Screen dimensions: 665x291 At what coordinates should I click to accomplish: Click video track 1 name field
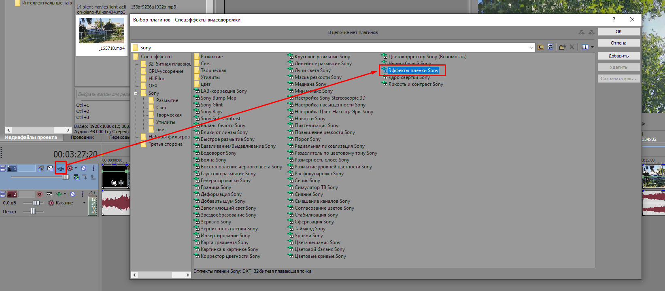click(27, 168)
